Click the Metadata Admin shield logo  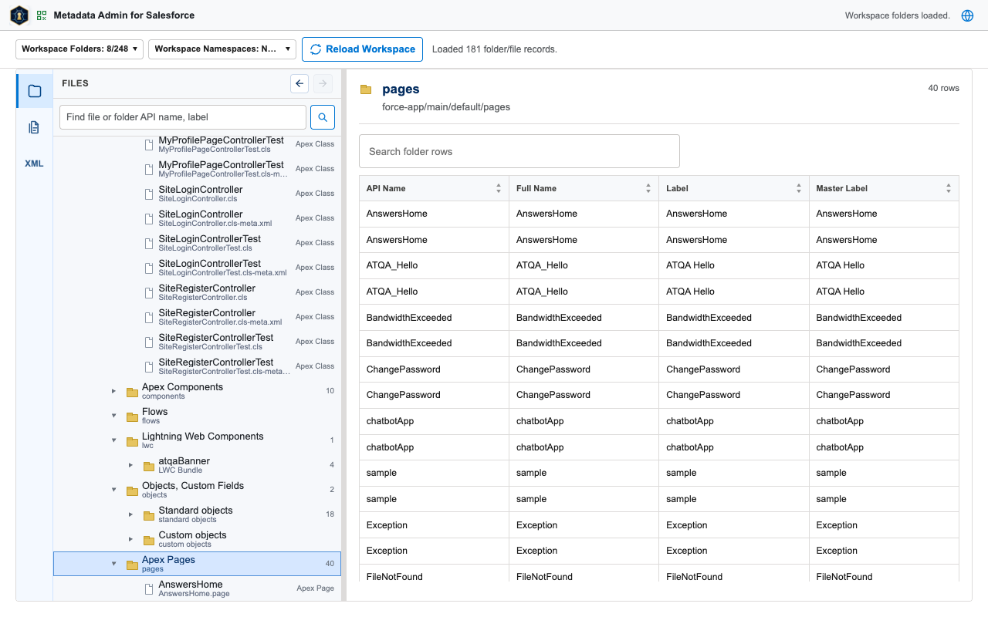click(19, 15)
